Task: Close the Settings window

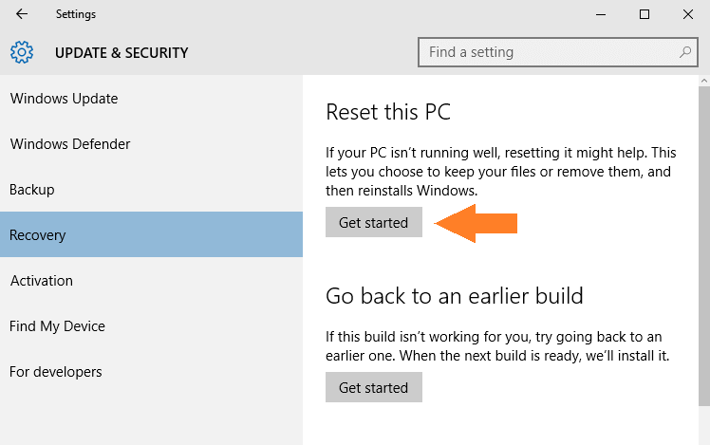Action: (x=688, y=14)
